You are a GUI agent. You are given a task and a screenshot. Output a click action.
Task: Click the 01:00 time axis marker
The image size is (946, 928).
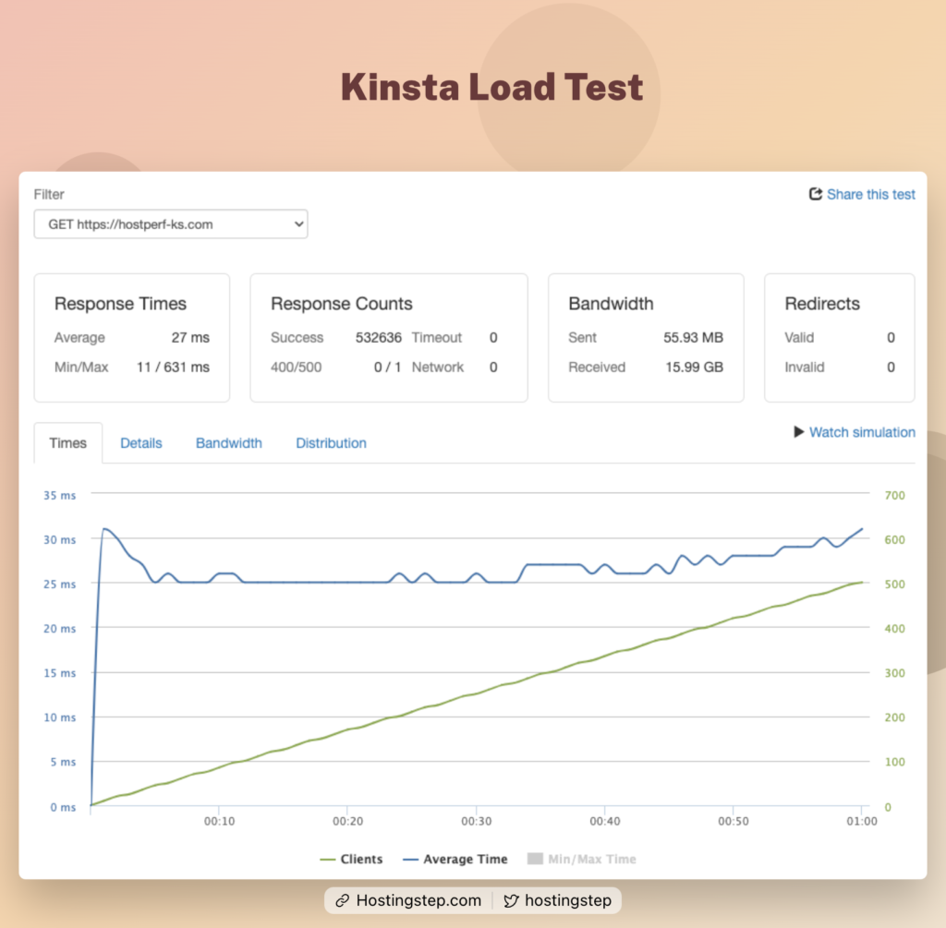tap(862, 821)
